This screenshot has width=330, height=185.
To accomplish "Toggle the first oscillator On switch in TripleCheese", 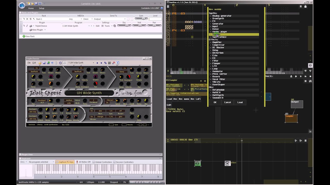I will tap(37, 68).
